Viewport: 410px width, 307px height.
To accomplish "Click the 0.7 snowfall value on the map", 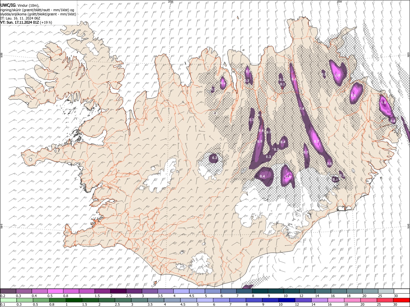I will point(316,141).
